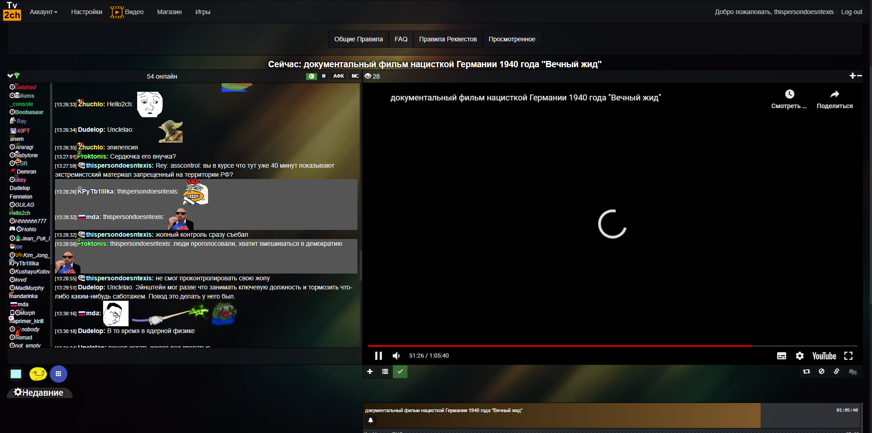
Task: Click the grayed-out animal icon
Action: point(853,372)
